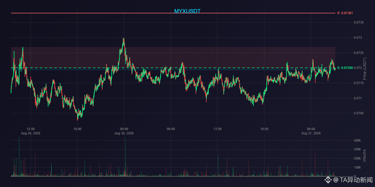This screenshot has height=187, width=375.
Task: Click the MYXUSDT chart title
Action: click(187, 11)
